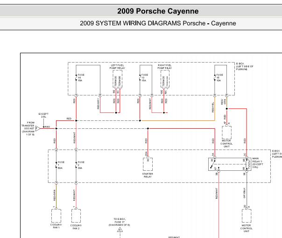Click the E-BOX (LEFT SIDE OF PLENUM) label near Fuse 15
This screenshot has height=238, width=282.
click(245, 67)
